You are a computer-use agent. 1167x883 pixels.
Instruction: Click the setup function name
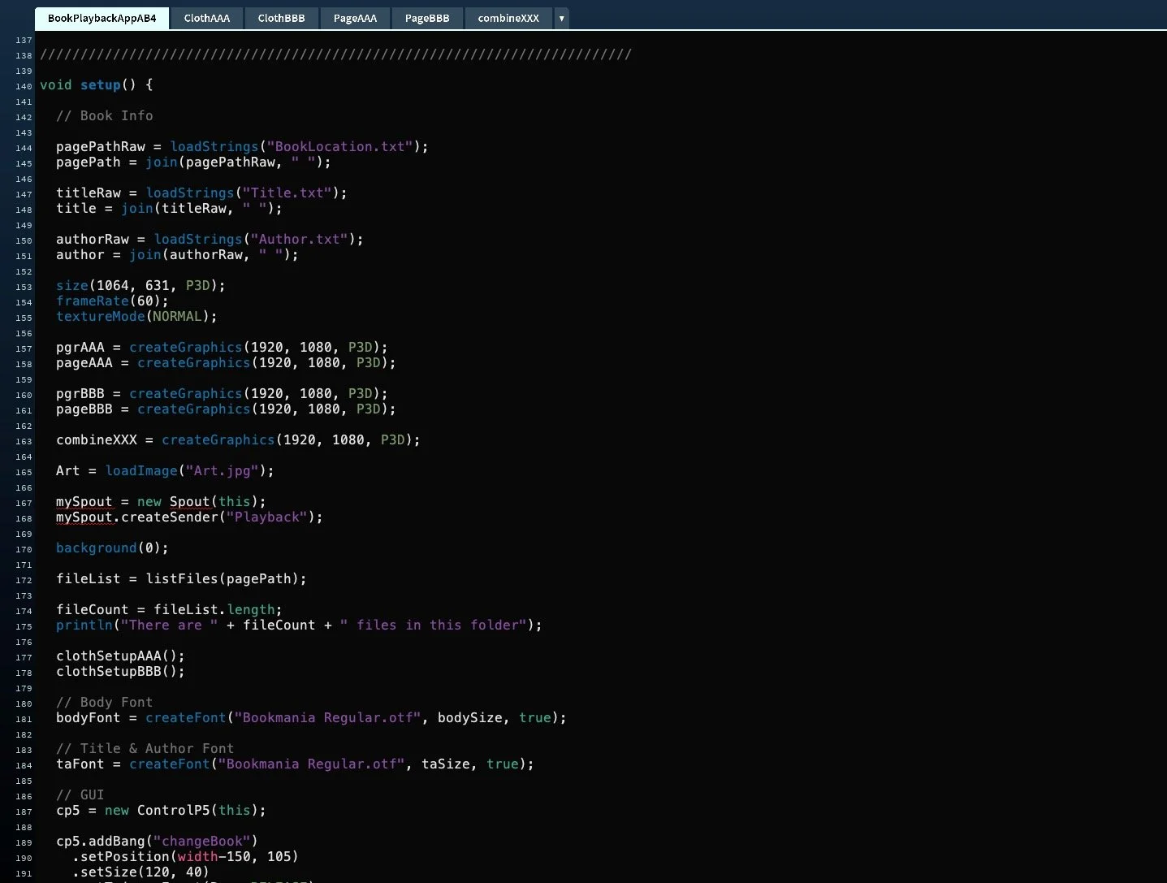coord(100,84)
